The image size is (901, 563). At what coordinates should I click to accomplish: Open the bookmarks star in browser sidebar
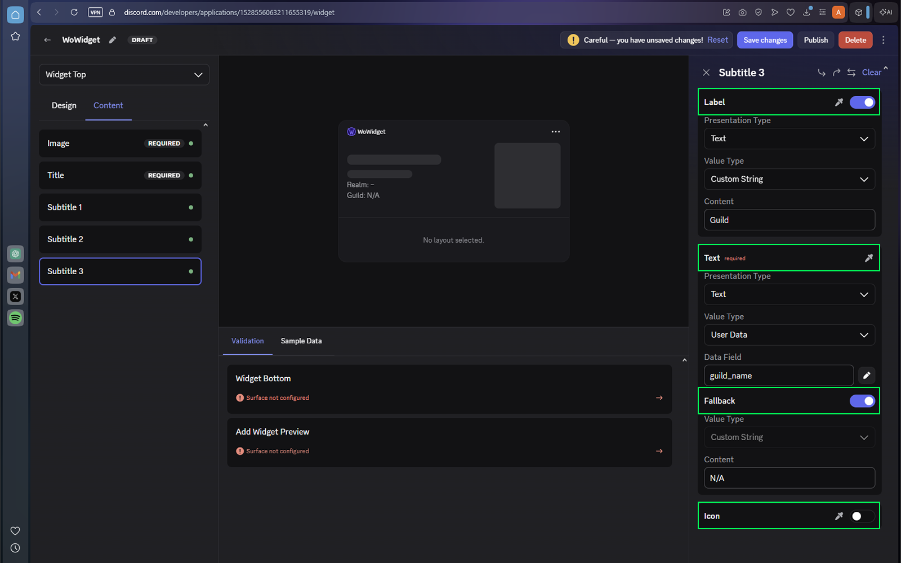point(15,37)
